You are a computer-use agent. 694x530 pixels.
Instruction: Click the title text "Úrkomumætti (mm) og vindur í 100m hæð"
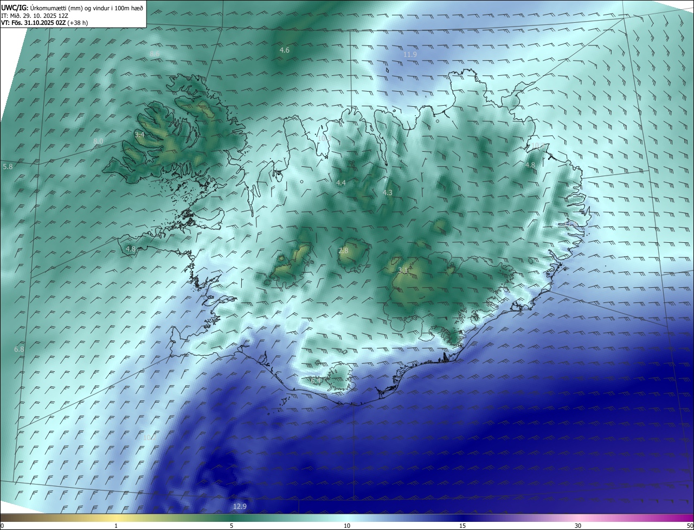point(87,8)
